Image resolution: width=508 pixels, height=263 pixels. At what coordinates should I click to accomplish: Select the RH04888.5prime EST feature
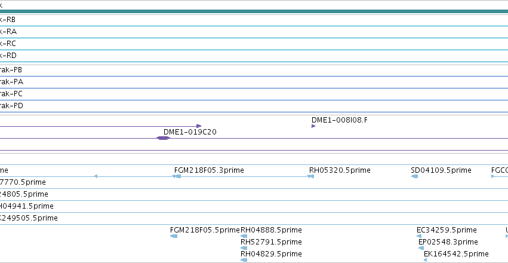pyautogui.click(x=244, y=236)
